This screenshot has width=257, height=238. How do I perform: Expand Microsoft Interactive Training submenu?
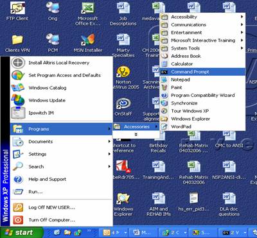pos(202,40)
